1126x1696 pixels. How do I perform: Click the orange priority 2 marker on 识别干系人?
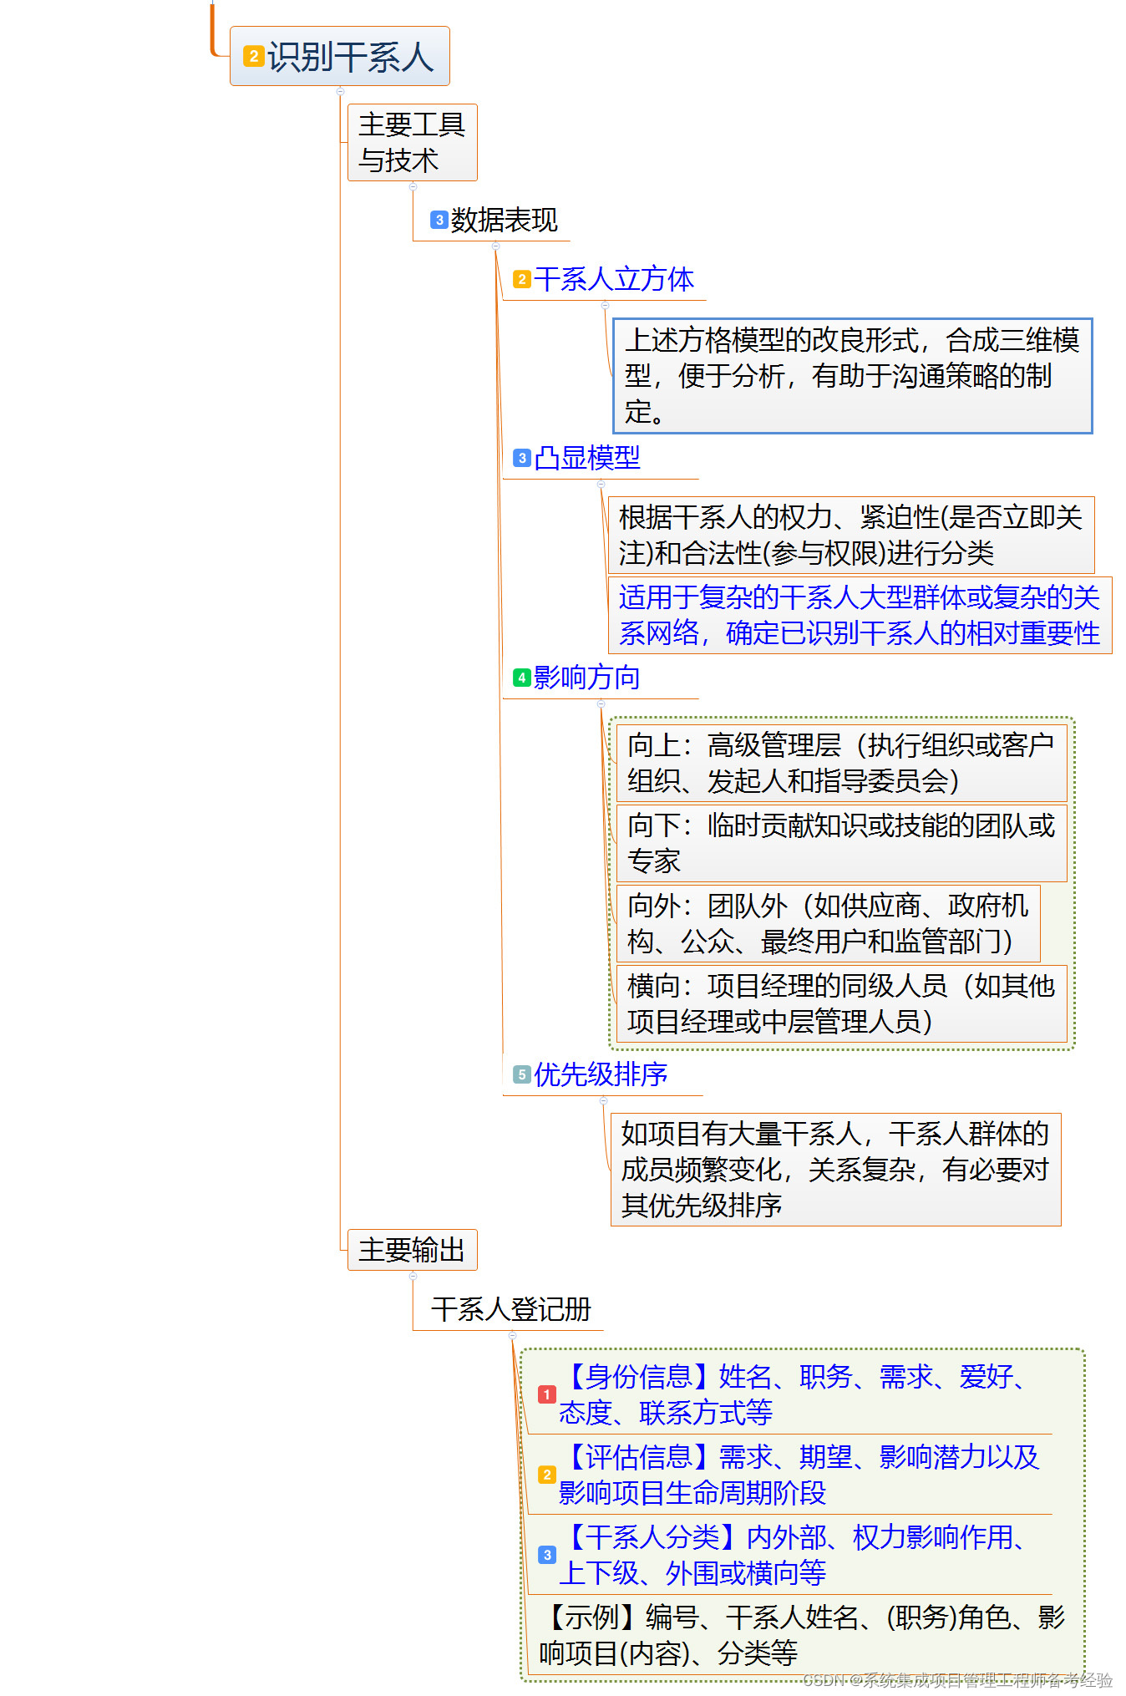coord(253,57)
